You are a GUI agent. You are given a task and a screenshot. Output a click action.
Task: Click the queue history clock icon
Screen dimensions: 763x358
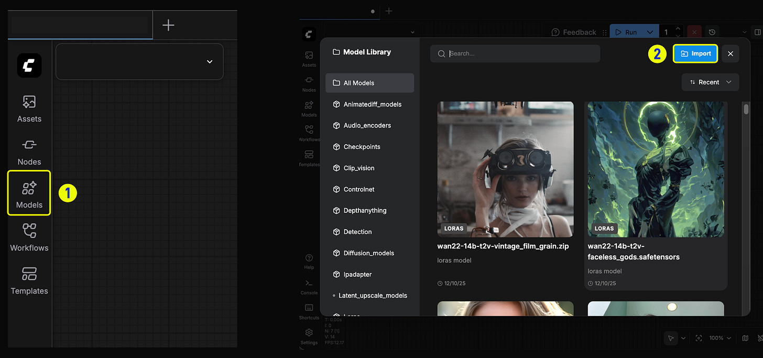point(711,32)
